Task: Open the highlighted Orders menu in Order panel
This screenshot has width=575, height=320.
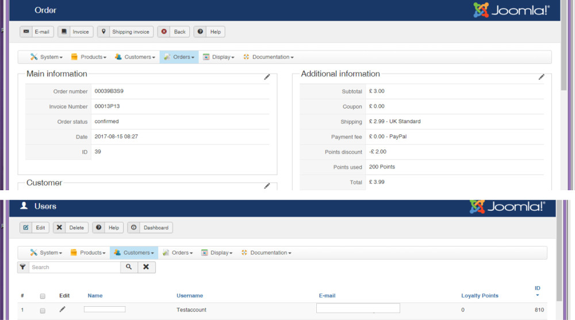Action: (x=179, y=57)
